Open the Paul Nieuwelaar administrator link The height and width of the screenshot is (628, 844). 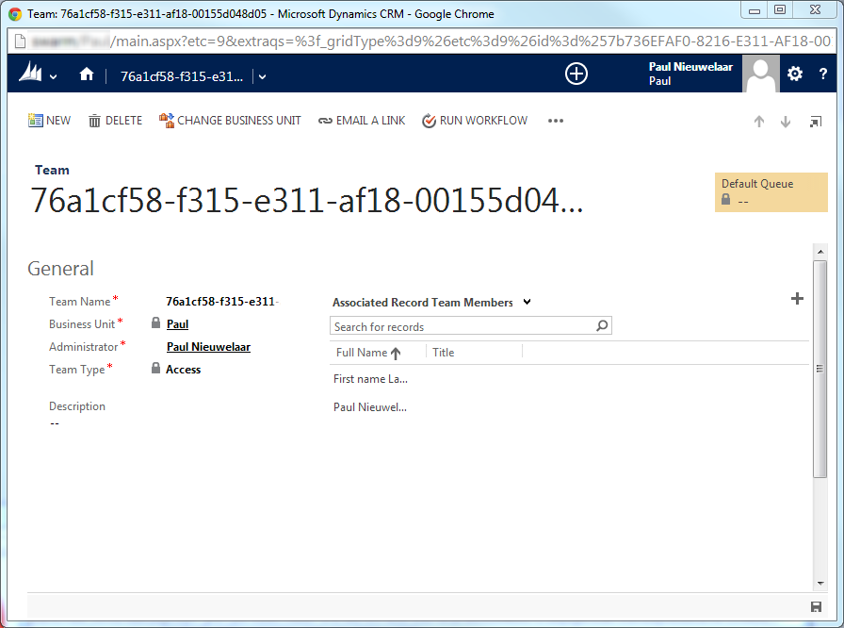[208, 347]
